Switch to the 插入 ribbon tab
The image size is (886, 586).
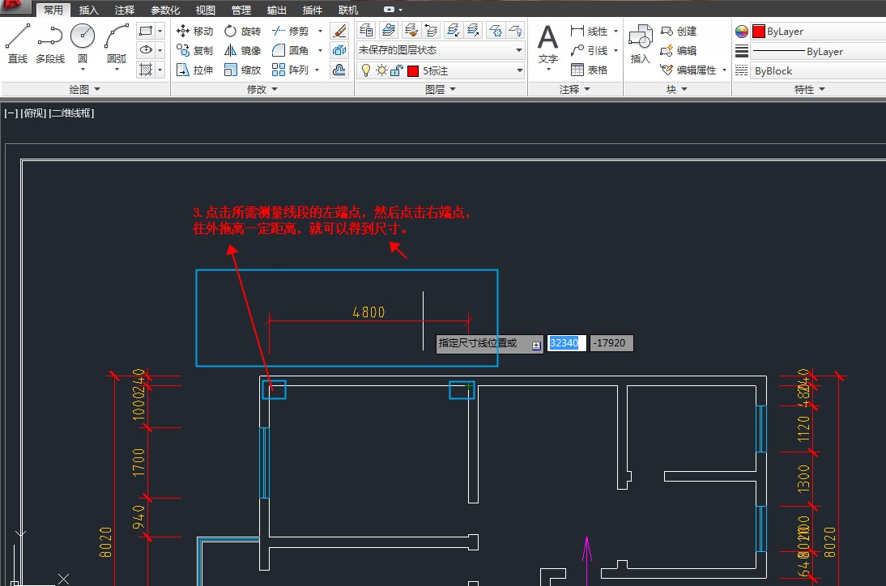point(88,10)
